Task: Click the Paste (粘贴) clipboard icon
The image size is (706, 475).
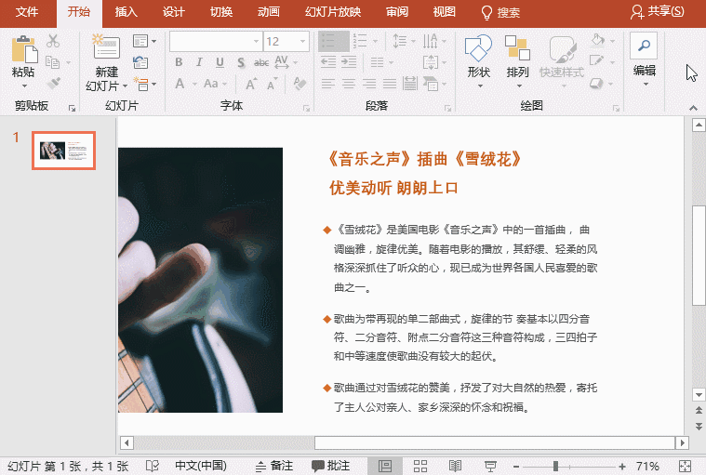Action: coord(23,50)
